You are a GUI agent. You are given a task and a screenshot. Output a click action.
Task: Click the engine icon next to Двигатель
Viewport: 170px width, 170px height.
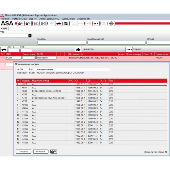coord(78,49)
